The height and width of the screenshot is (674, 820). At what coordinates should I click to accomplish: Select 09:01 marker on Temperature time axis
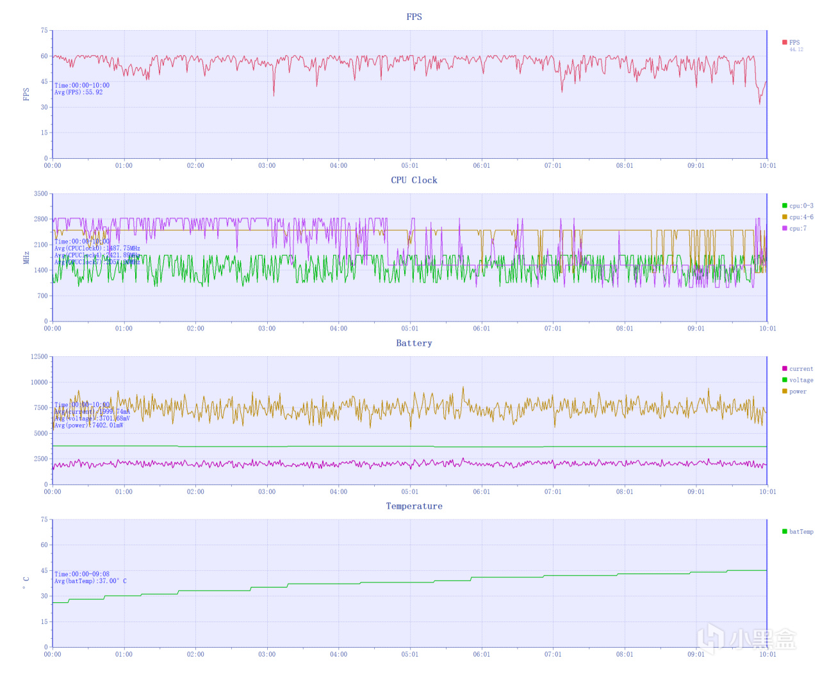pyautogui.click(x=696, y=654)
